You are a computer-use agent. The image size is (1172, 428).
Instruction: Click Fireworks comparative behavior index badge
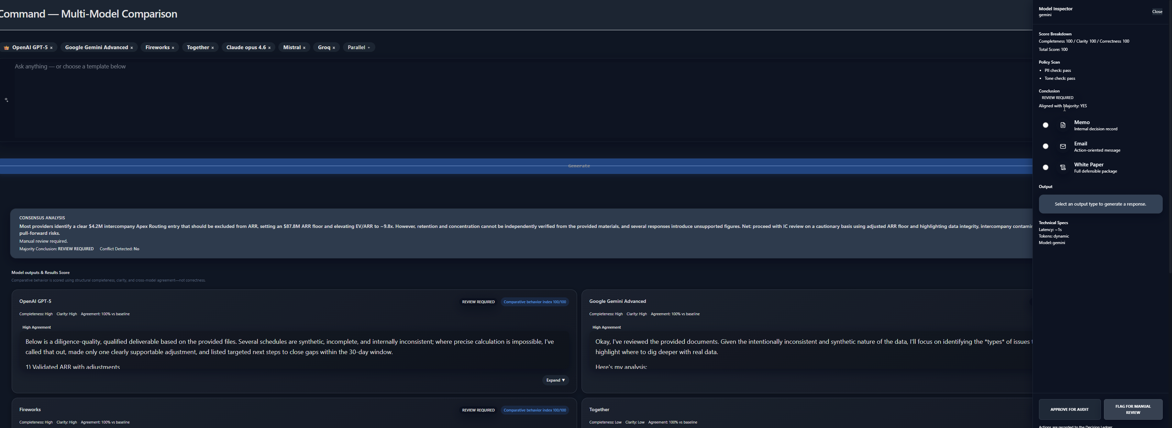pos(534,410)
